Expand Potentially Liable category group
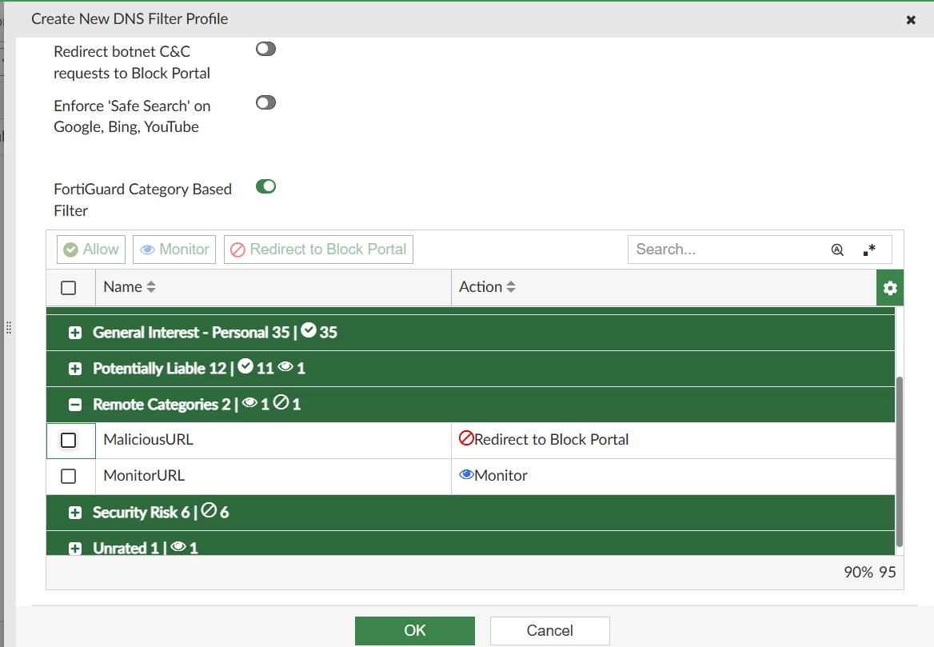 pyautogui.click(x=75, y=369)
